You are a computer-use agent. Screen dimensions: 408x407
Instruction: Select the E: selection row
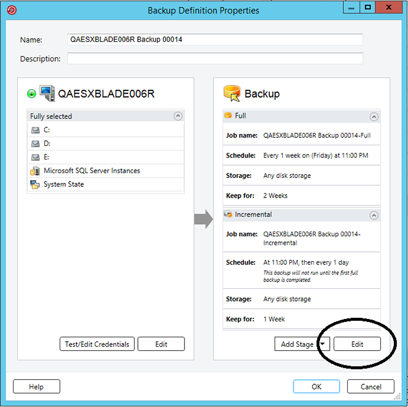tap(106, 157)
